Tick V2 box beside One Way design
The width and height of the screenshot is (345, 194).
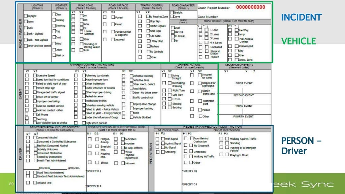[x=237, y=30]
